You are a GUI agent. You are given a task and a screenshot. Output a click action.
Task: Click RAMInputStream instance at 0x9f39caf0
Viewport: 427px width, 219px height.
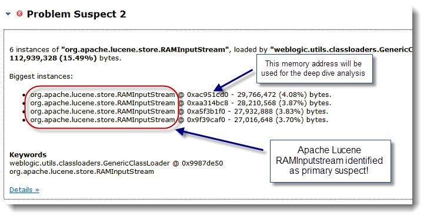(128, 120)
